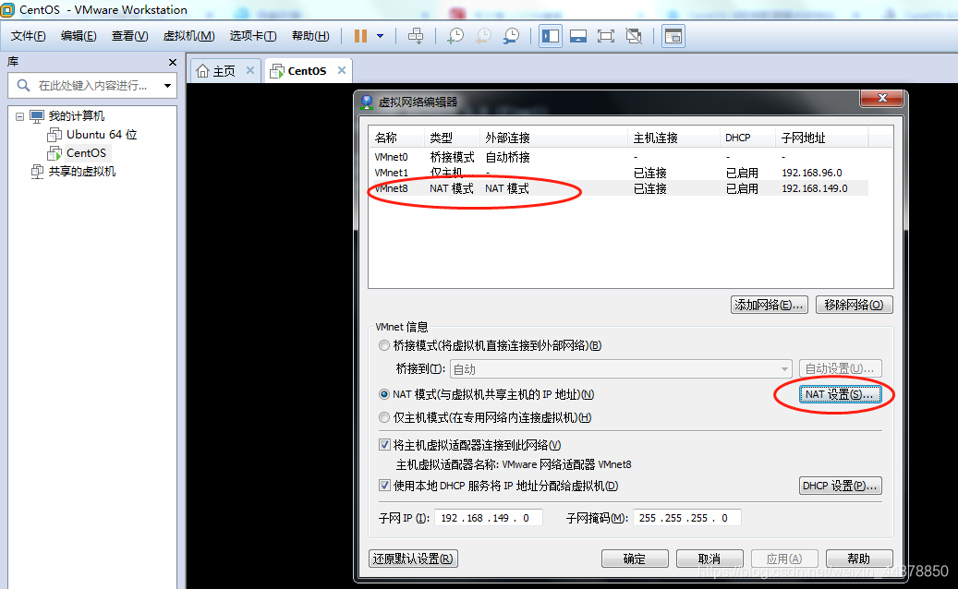This screenshot has width=958, height=589.
Task: Click the 子网地址 column header
Action: point(821,138)
